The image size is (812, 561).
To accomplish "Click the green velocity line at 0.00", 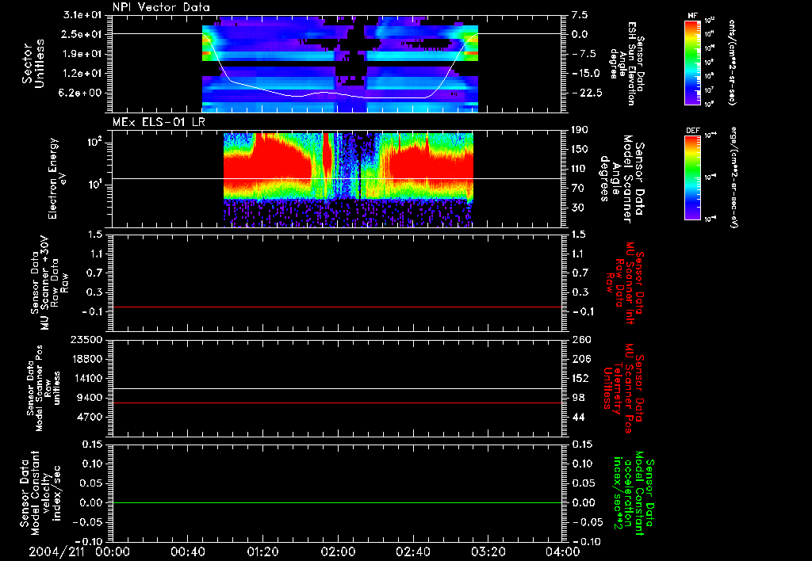I will click(337, 502).
